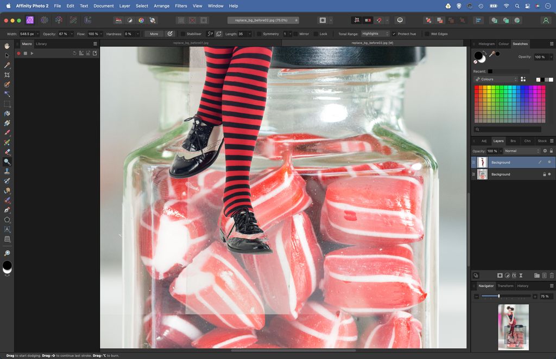Select the Crop tool
Screen dimensions: 556x359
point(7,75)
